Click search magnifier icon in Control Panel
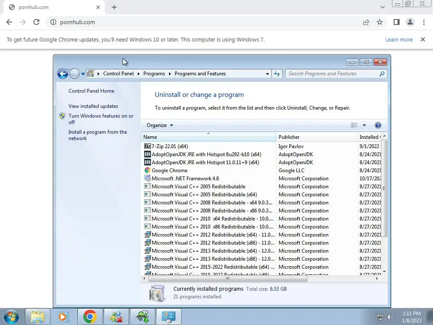 point(382,74)
